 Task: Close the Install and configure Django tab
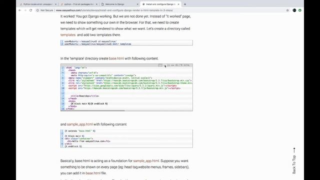[178, 4]
